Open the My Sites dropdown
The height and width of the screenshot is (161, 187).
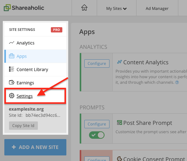click(116, 8)
